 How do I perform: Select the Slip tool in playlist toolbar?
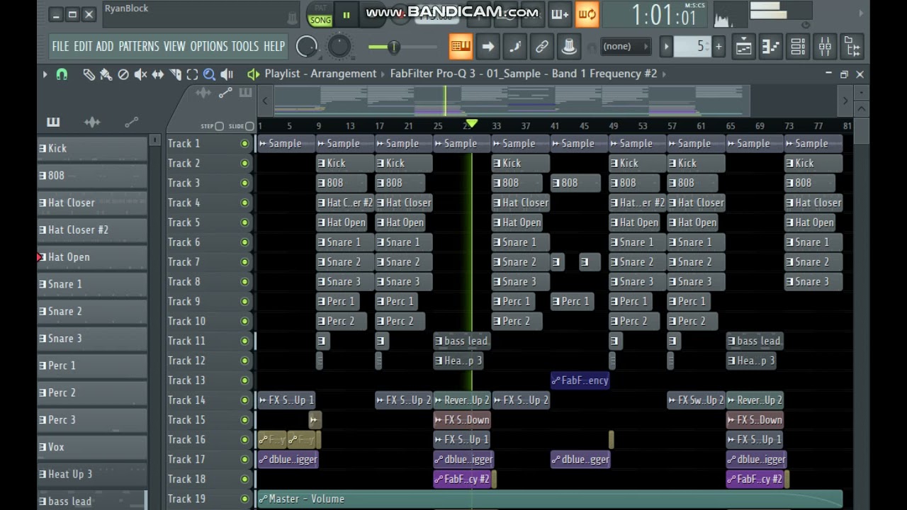[x=157, y=74]
